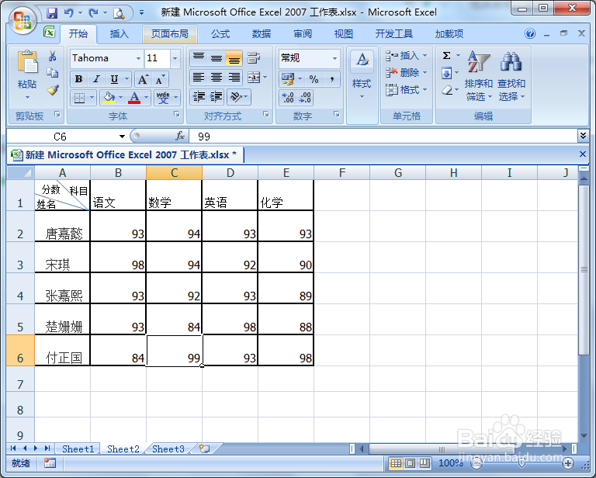The height and width of the screenshot is (478, 596).
Task: Cut selection with scissors icon
Action: [x=53, y=57]
